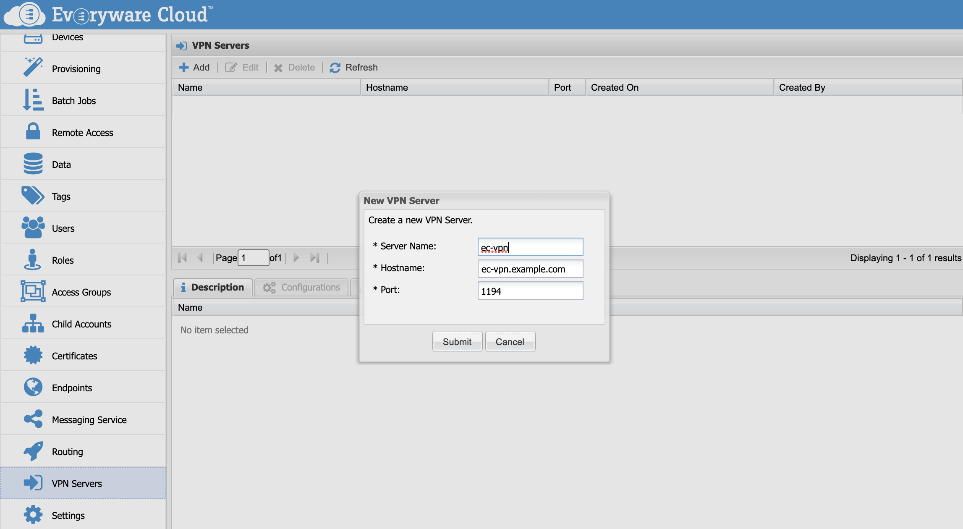Submit the New VPN Server form

point(457,342)
